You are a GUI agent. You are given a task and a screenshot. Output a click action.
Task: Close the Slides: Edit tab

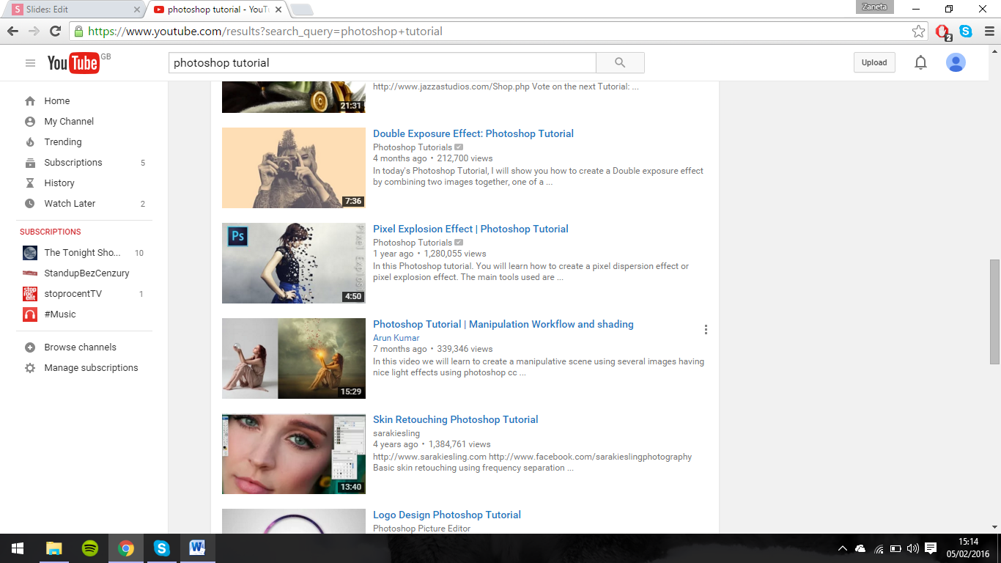[x=136, y=10]
